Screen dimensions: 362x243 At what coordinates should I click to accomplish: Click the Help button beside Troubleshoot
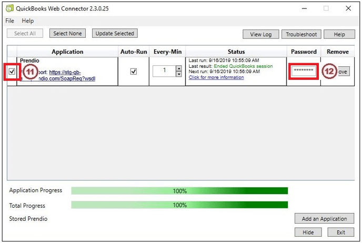click(339, 34)
